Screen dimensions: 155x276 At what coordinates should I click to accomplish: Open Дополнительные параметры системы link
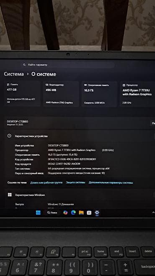click(x=111, y=182)
